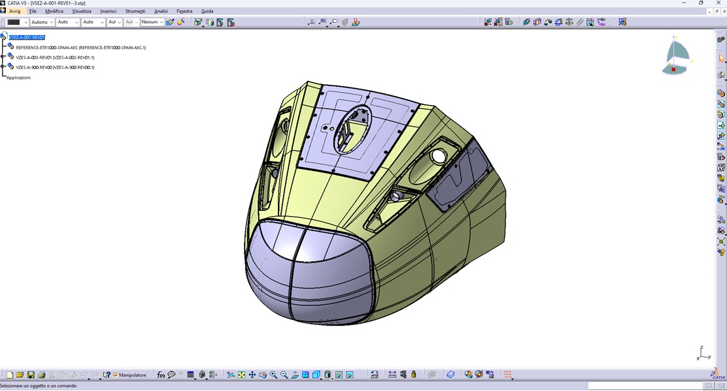This screenshot has width=727, height=391.
Task: Select VZES-A-900-REV00 tree item
Action: click(x=55, y=67)
